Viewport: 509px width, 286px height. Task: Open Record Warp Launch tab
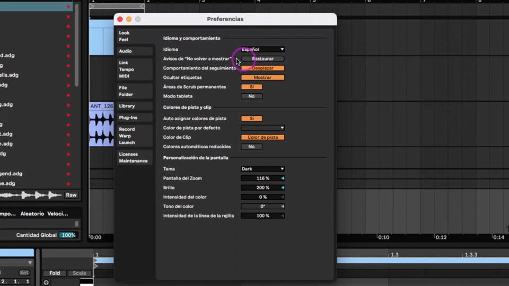pos(134,136)
